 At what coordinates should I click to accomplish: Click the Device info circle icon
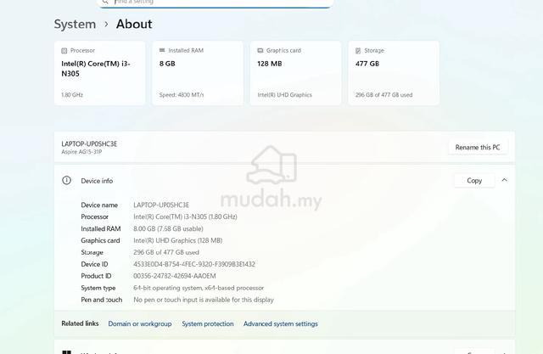tap(66, 181)
